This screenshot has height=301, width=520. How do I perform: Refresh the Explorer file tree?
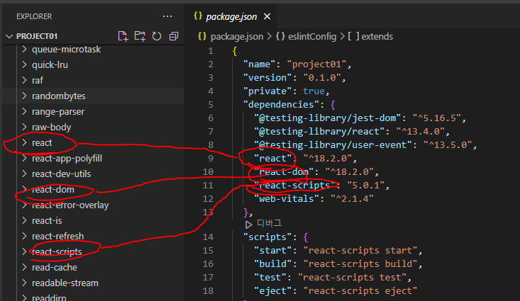[x=157, y=36]
